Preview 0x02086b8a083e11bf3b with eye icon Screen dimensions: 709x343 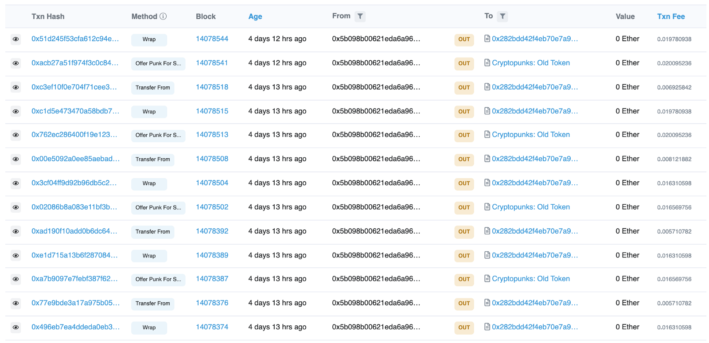point(16,207)
